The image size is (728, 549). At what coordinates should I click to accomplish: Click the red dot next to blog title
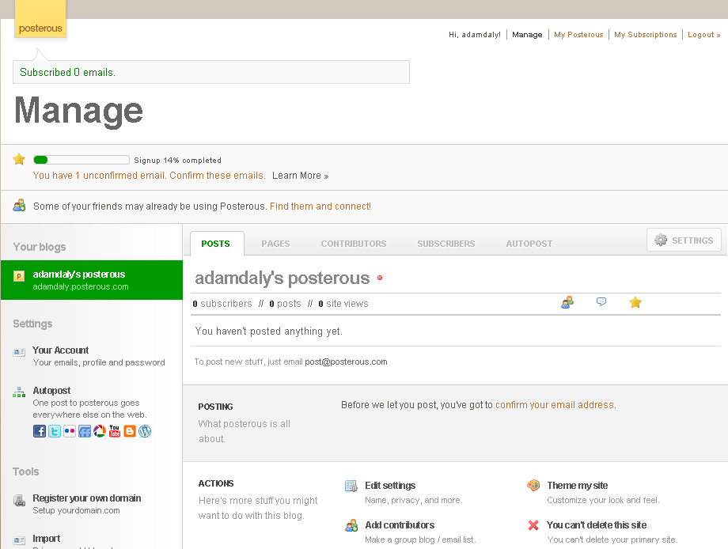pyautogui.click(x=380, y=278)
